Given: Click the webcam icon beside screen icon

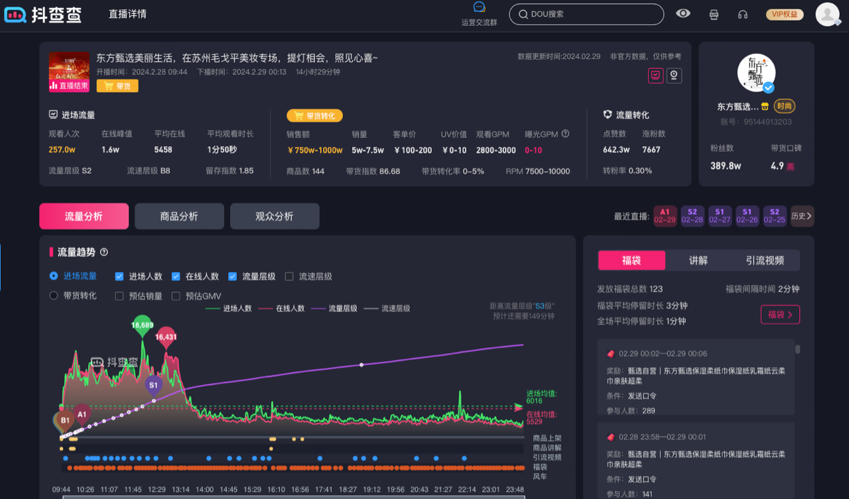Looking at the screenshot, I should tap(674, 76).
